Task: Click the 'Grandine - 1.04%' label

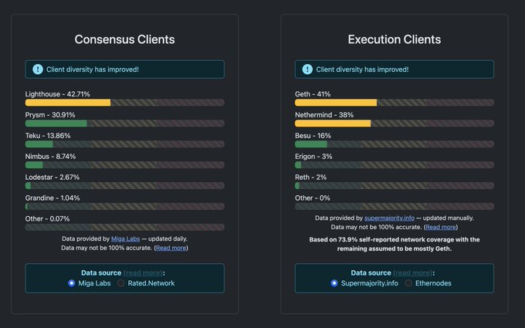Action: pos(52,198)
